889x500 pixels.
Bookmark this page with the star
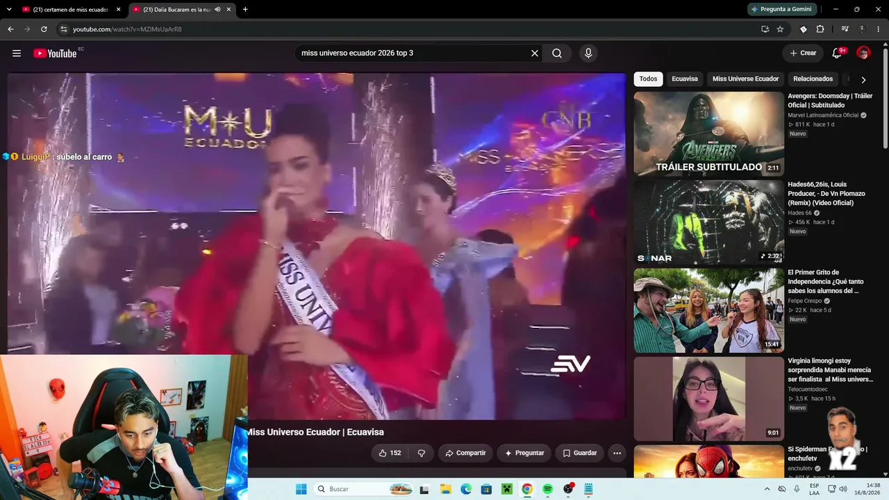(780, 29)
